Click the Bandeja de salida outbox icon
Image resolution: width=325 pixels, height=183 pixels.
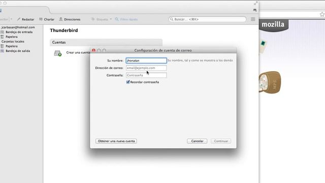[2, 51]
